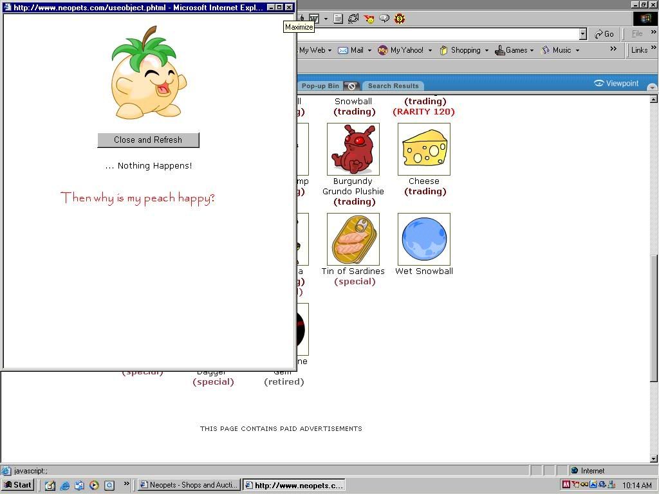Click the RARITY 120 label
The image size is (659, 494).
tap(423, 112)
